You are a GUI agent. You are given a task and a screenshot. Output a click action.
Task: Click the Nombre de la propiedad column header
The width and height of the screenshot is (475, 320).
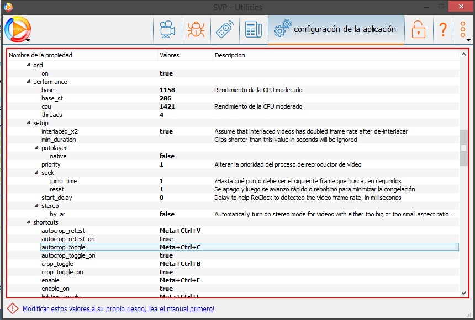click(40, 55)
